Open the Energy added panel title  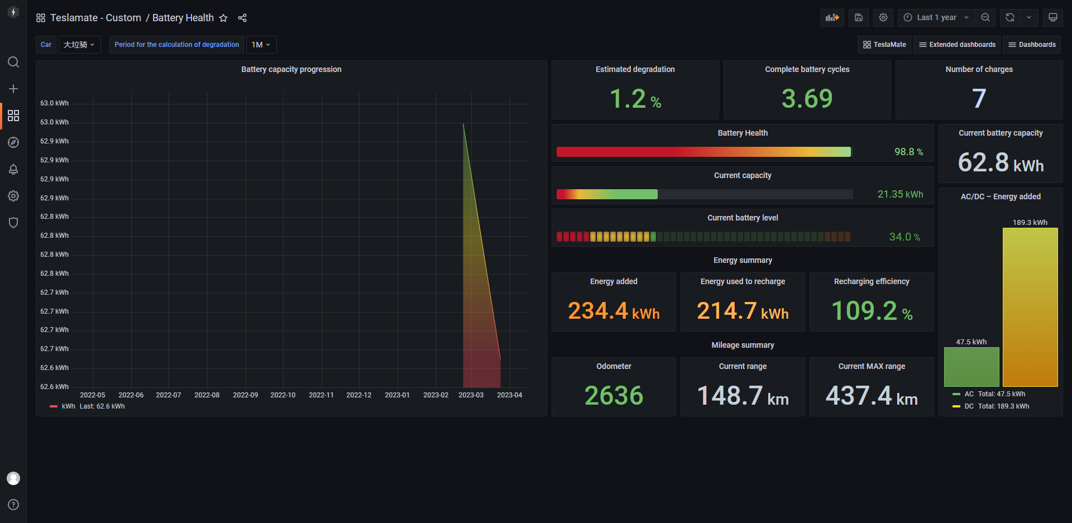pyautogui.click(x=614, y=281)
